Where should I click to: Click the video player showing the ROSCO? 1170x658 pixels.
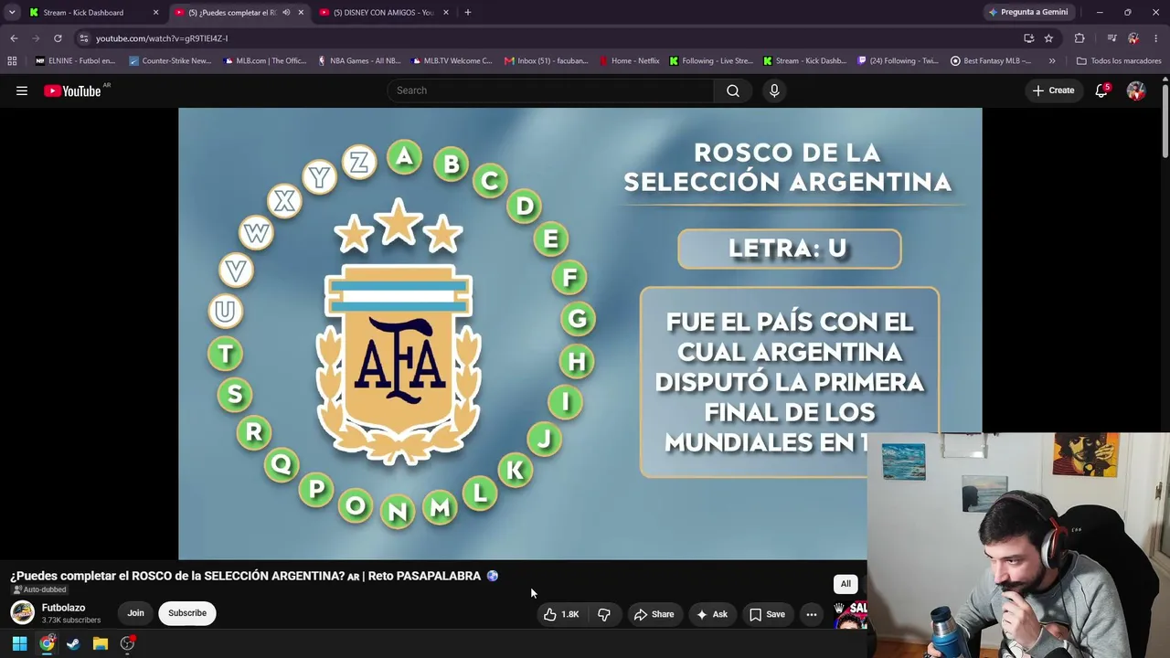pos(580,334)
